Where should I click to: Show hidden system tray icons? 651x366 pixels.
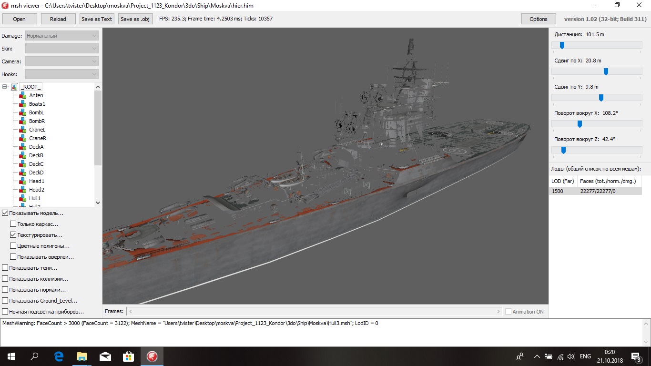coord(537,356)
